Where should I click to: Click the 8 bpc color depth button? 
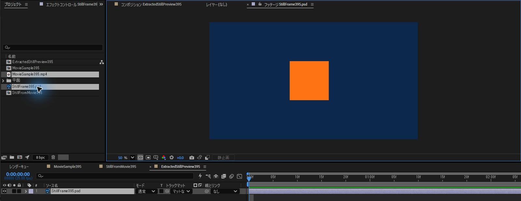coord(40,157)
